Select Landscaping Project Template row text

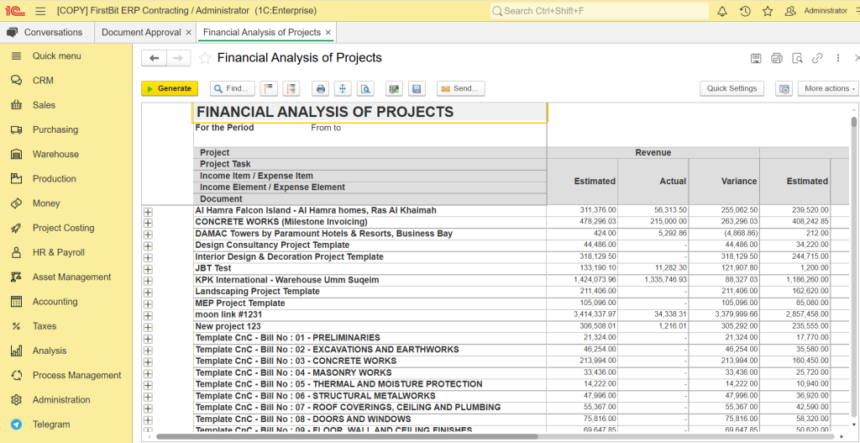(x=257, y=292)
